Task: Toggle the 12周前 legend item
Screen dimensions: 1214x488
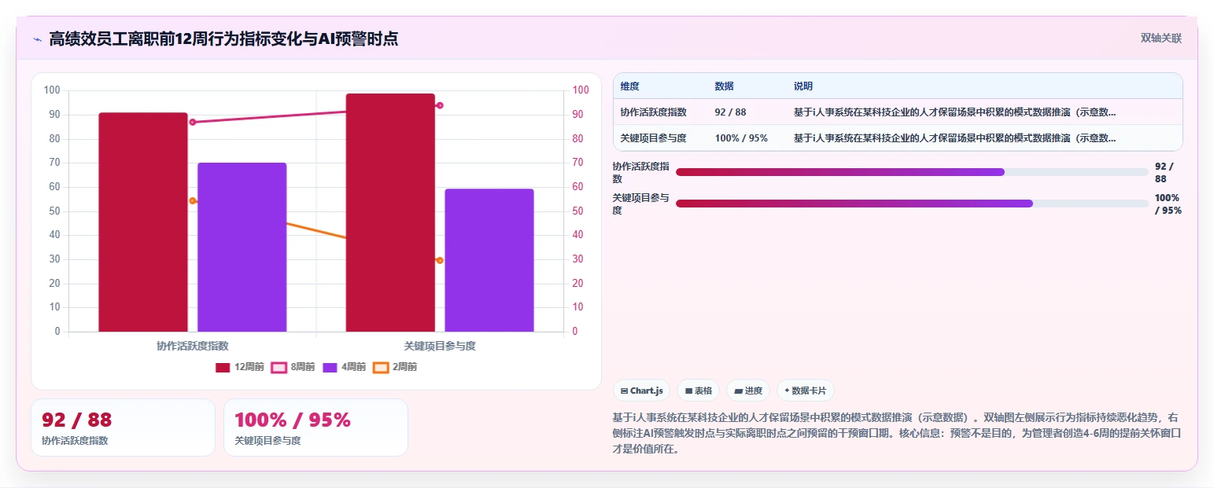Action: 240,367
